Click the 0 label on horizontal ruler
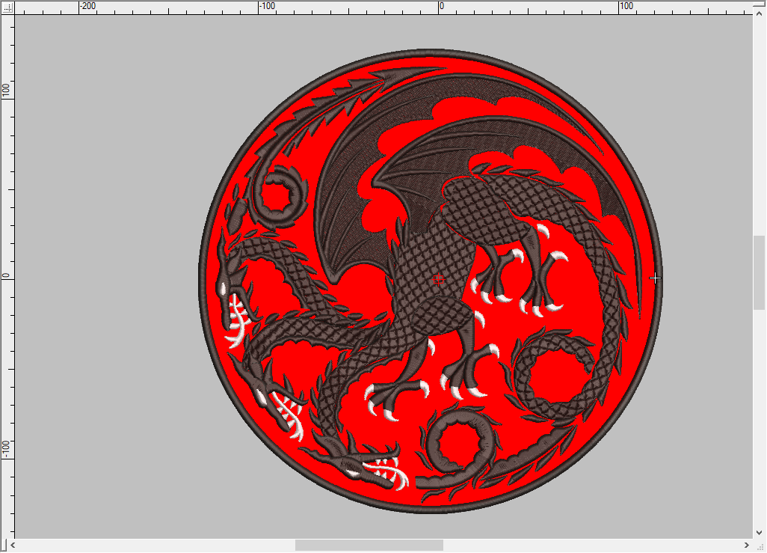The width and height of the screenshot is (767, 553). pyautogui.click(x=442, y=6)
